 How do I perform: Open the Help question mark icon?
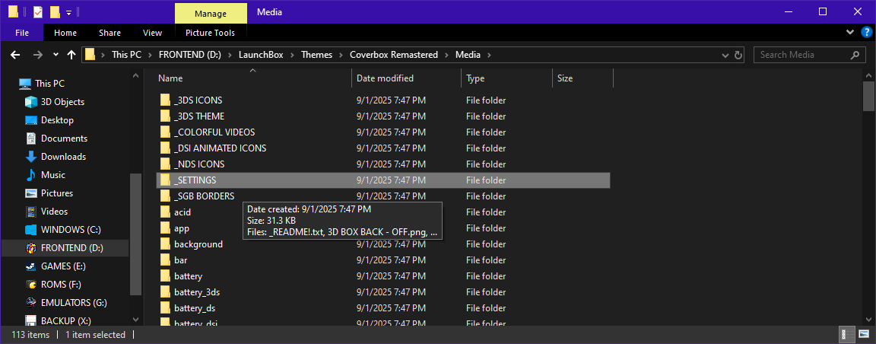[x=867, y=33]
